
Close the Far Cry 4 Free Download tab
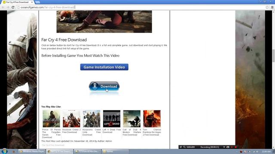[x=32, y=2]
